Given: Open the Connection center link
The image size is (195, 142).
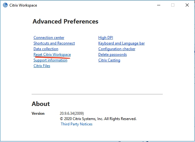Looking at the screenshot, I should 49,38.
